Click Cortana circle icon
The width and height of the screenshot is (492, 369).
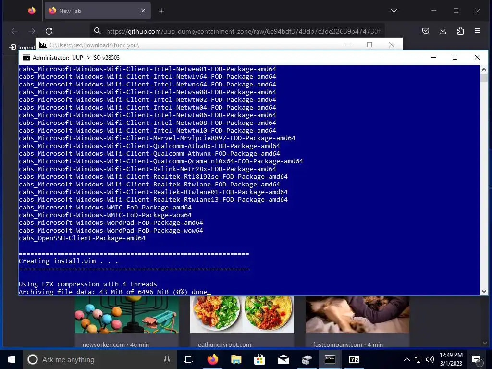tap(33, 359)
